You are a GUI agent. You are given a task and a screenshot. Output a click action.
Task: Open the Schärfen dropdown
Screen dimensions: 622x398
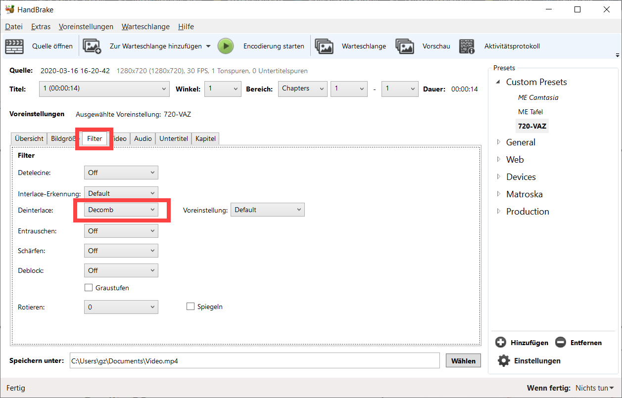click(x=121, y=251)
